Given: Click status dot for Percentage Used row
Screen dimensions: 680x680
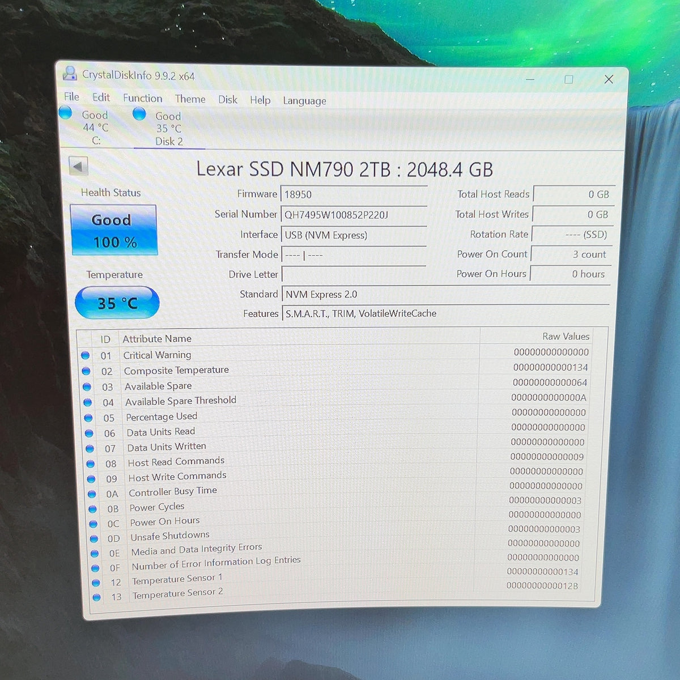Looking at the screenshot, I should [x=88, y=418].
